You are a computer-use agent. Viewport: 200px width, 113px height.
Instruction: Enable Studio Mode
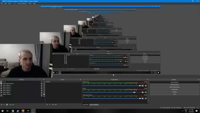pos(174,89)
